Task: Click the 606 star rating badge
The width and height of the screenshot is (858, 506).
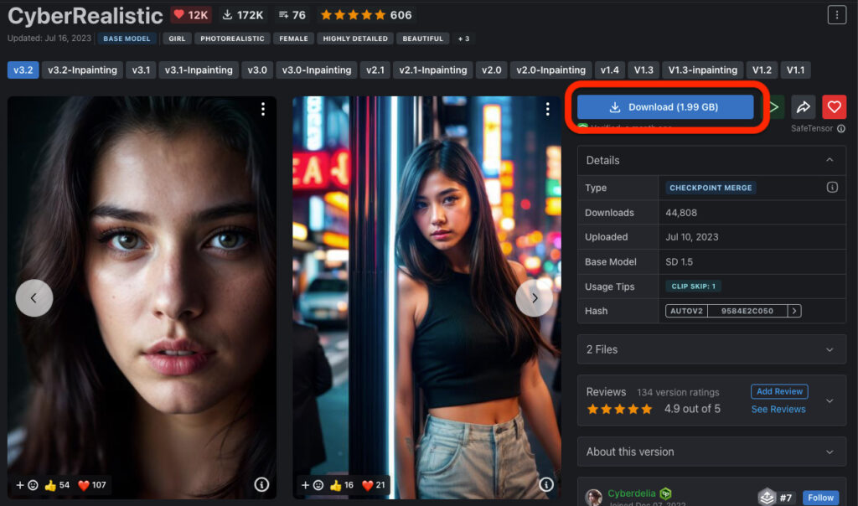Action: [366, 15]
